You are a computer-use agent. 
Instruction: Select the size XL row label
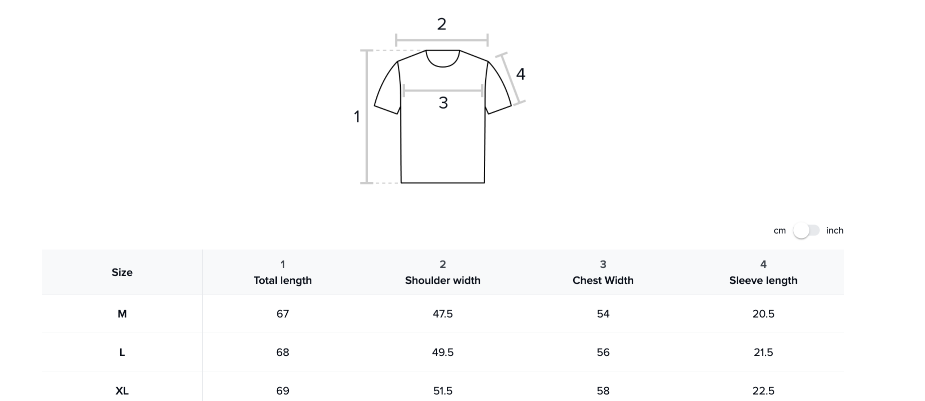click(122, 391)
